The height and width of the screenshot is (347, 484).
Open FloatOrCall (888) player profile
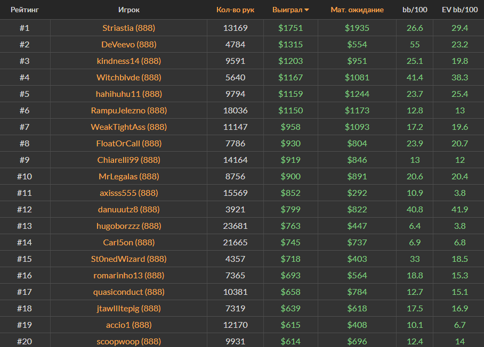[128, 143]
